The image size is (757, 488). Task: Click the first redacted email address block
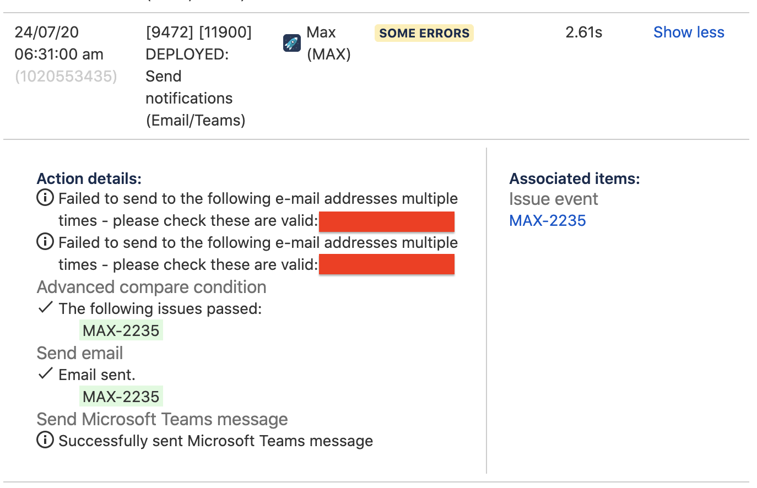tap(387, 221)
